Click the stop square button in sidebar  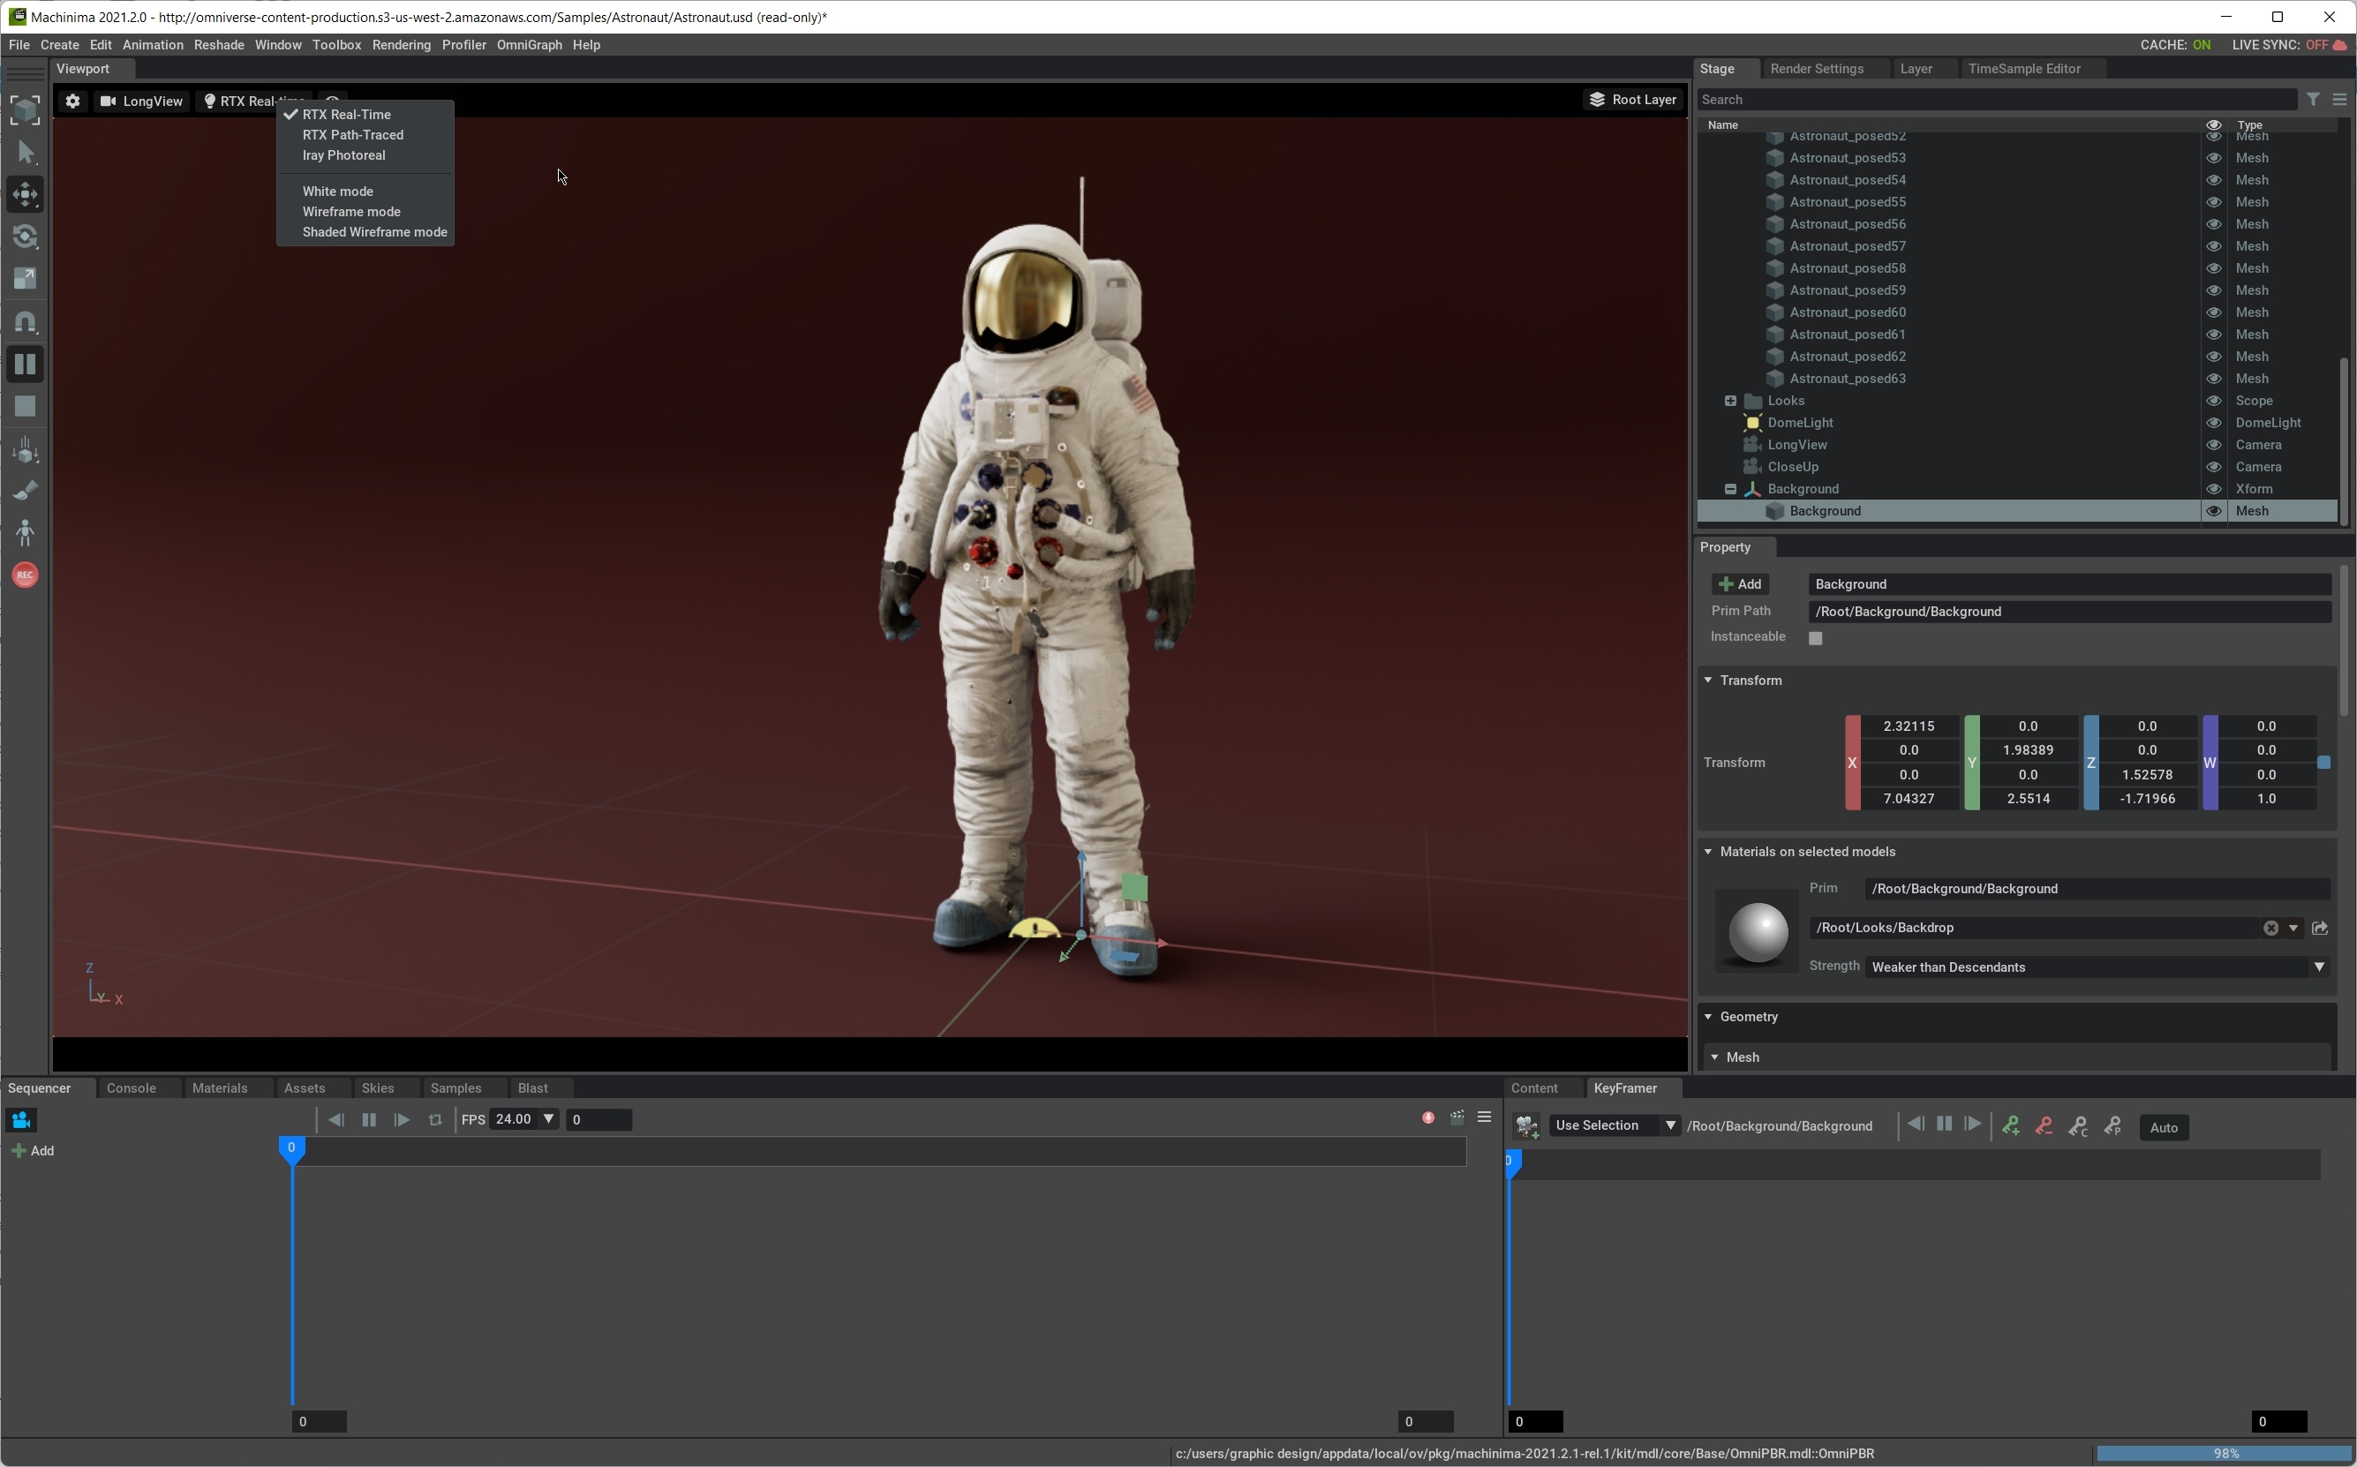(x=26, y=405)
